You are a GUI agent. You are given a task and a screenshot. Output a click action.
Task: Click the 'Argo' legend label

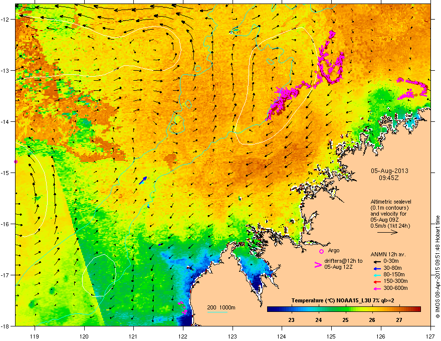[334, 250]
